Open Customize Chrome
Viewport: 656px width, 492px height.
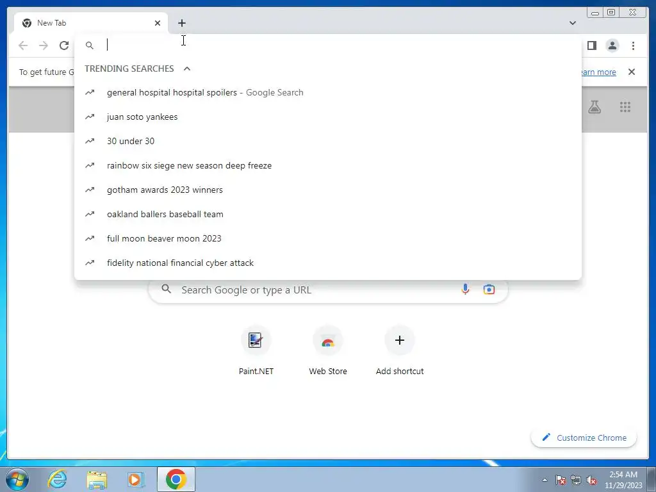click(584, 438)
